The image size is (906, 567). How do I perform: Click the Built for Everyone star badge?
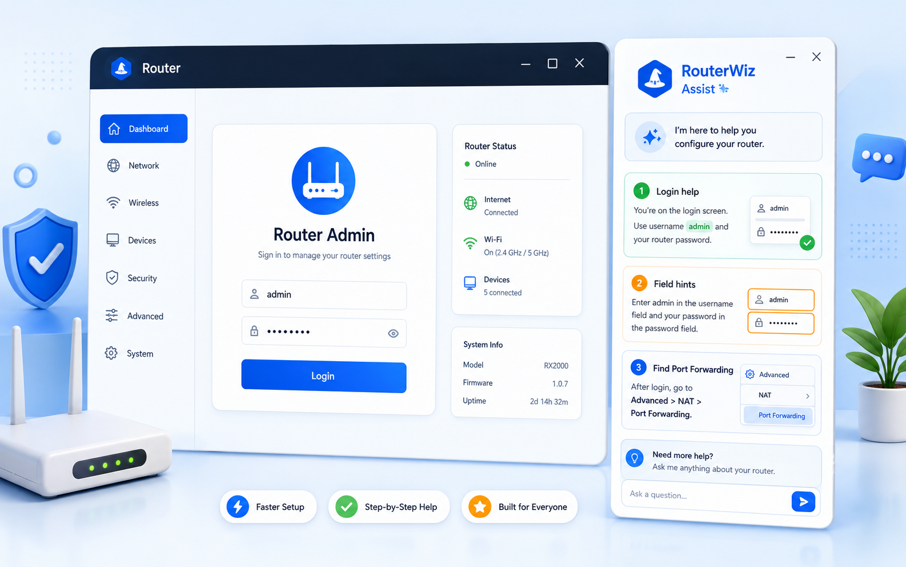pyautogui.click(x=519, y=507)
